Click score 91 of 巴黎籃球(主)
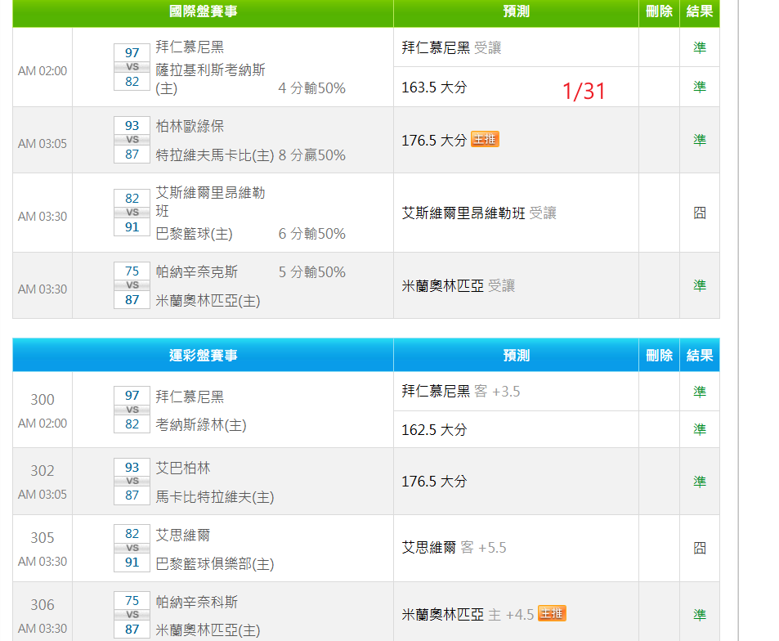Screen dimensions: 779x641 [x=132, y=227]
